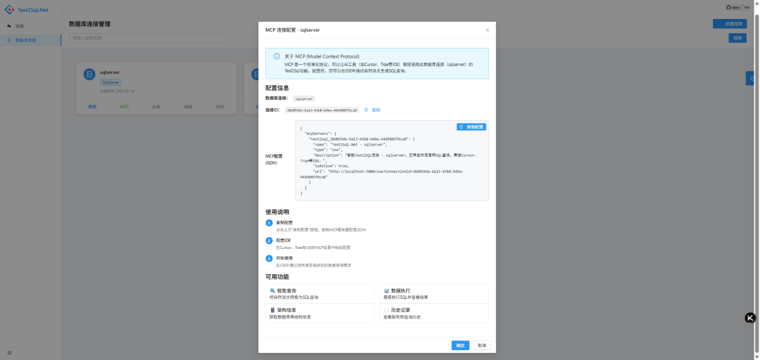
Task: Click the 创建连接 button
Action: click(730, 24)
